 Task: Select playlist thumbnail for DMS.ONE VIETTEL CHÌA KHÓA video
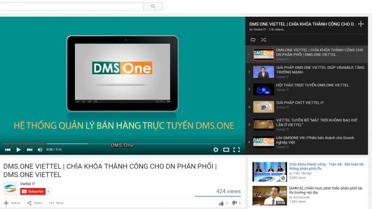pyautogui.click(x=263, y=54)
